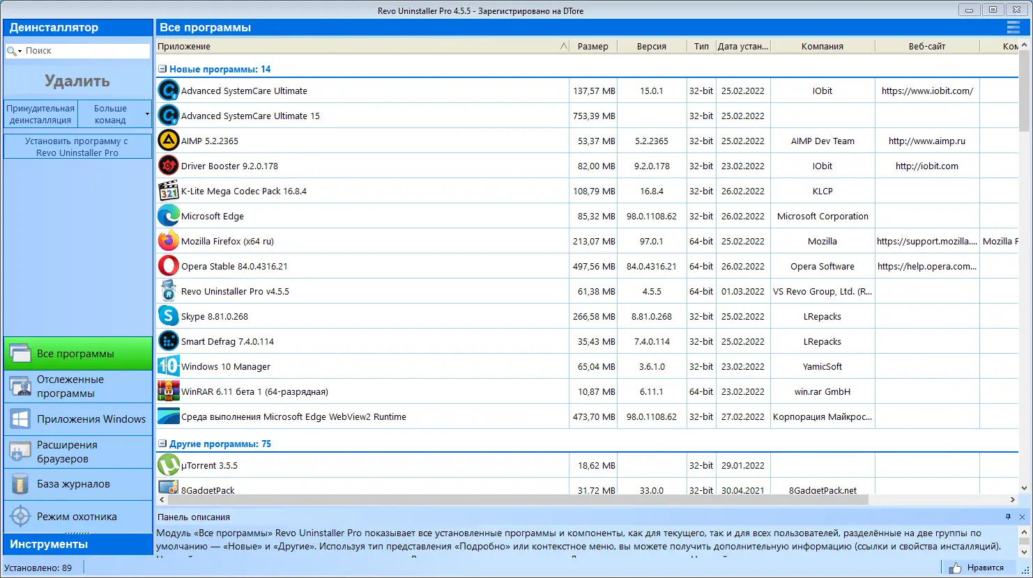Click the Microsoft Corporation company cell
1033x578 pixels.
pos(822,216)
